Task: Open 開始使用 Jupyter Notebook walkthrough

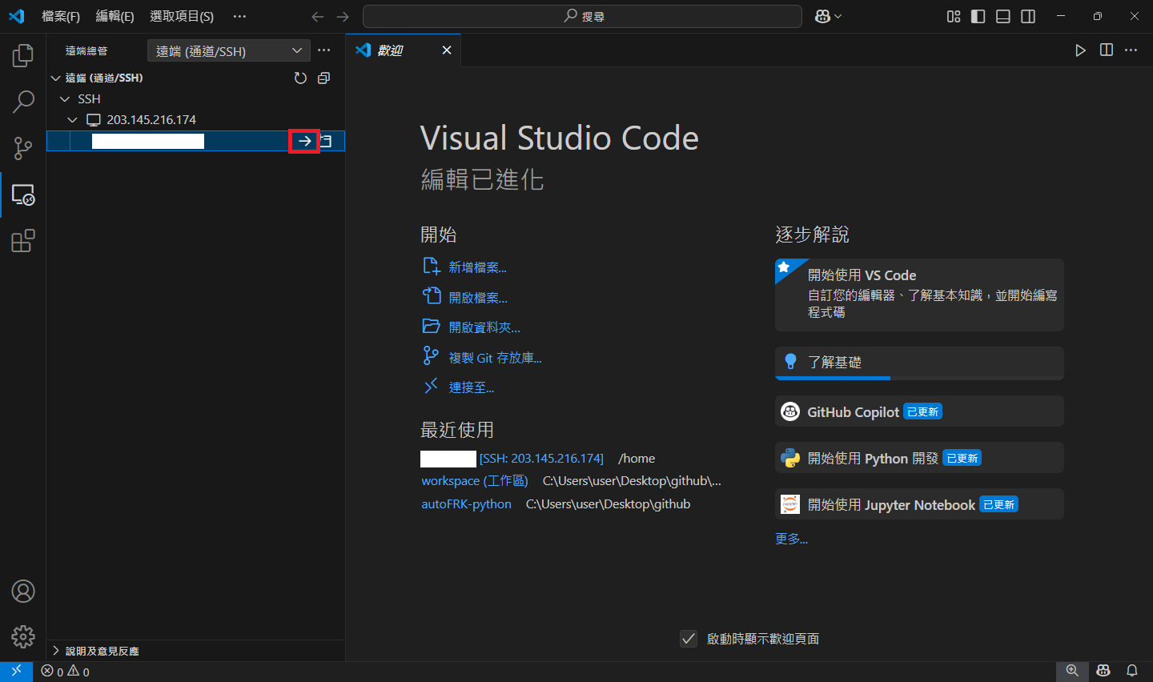Action: tap(919, 504)
